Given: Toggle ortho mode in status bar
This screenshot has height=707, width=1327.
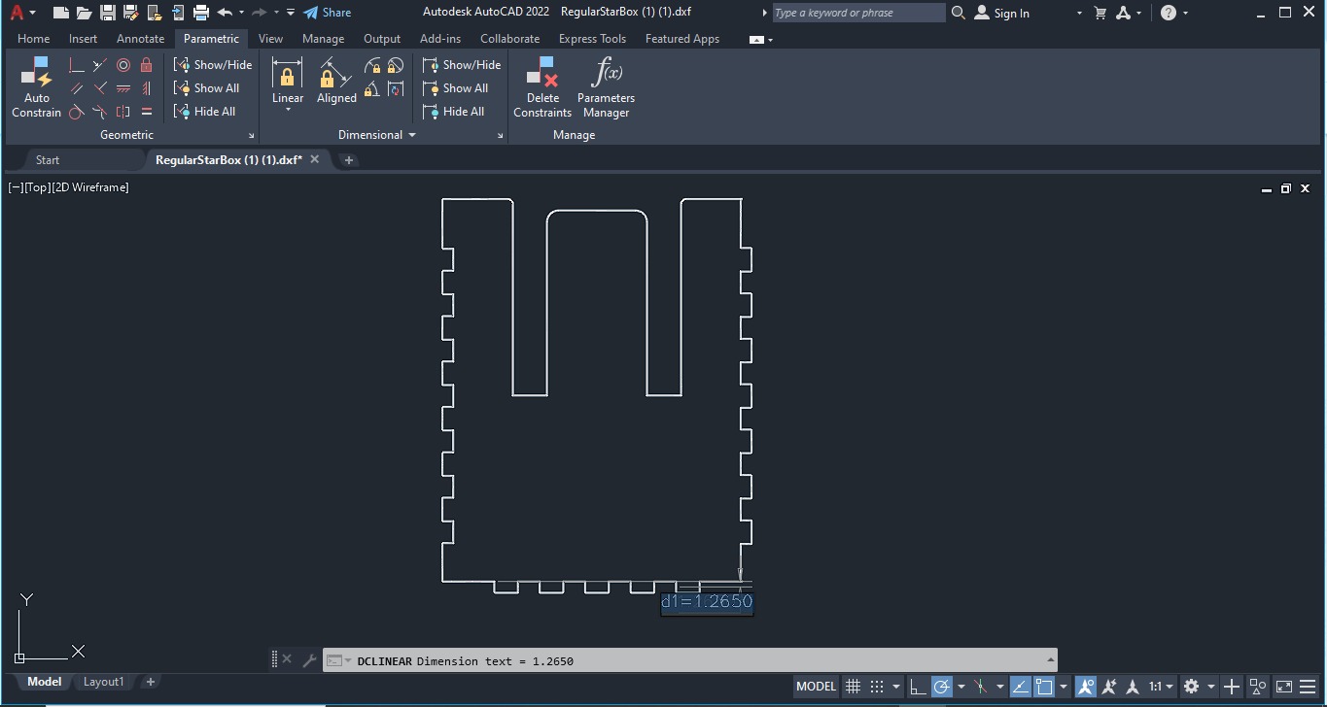Looking at the screenshot, I should [x=918, y=687].
